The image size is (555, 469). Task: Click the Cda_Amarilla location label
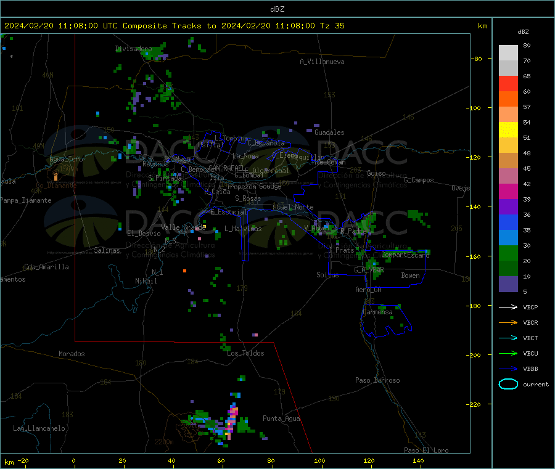click(x=46, y=267)
